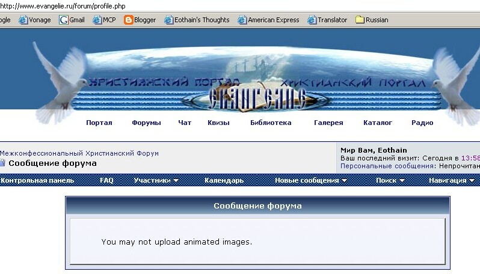Viewport: 480px width, 274px height.
Task: Open the Форумы site link
Action: click(x=146, y=123)
